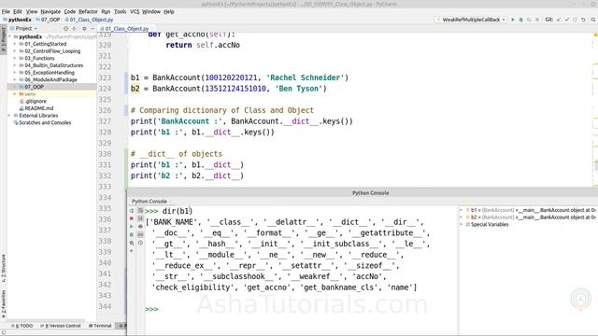Viewport: 598px width, 336px height.
Task: Open the Favorites side tab
Action: (4, 304)
